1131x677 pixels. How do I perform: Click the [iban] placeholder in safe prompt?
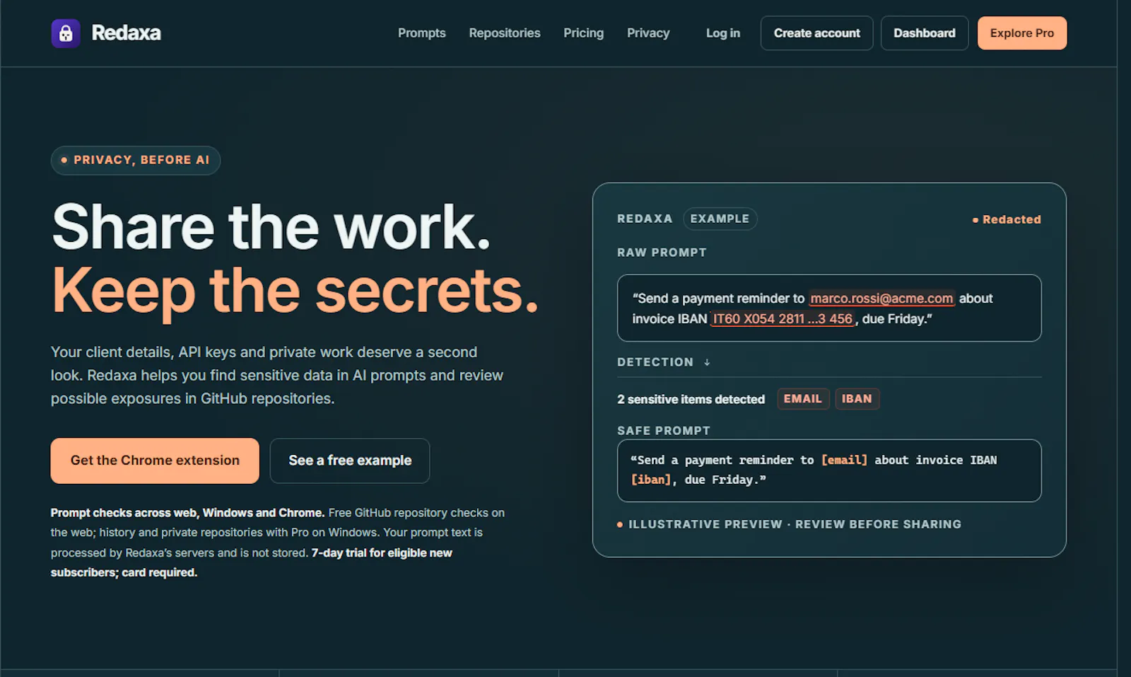point(650,480)
